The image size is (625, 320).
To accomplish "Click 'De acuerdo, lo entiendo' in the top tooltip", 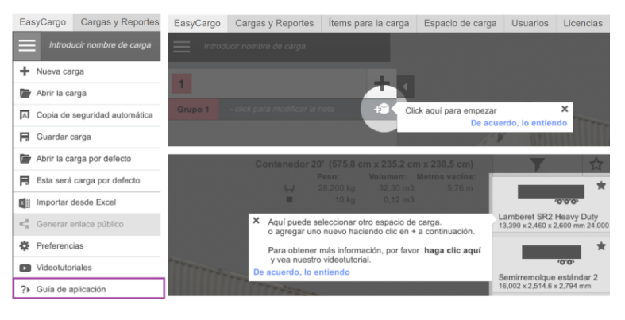I will (x=519, y=123).
